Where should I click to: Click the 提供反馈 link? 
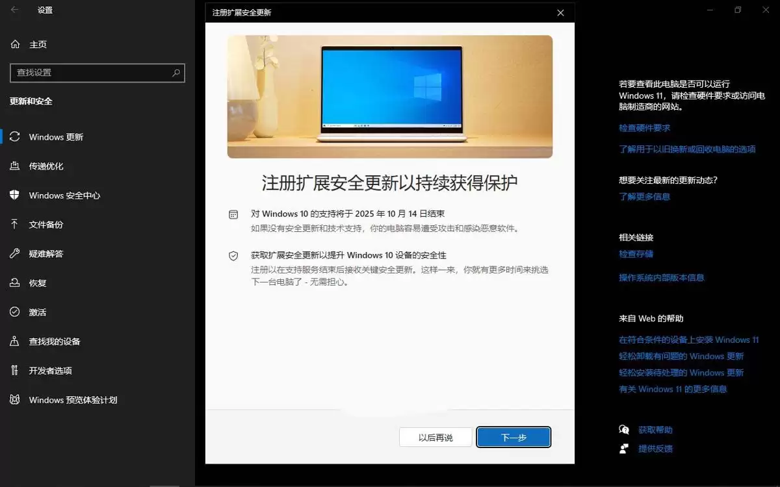[655, 449]
